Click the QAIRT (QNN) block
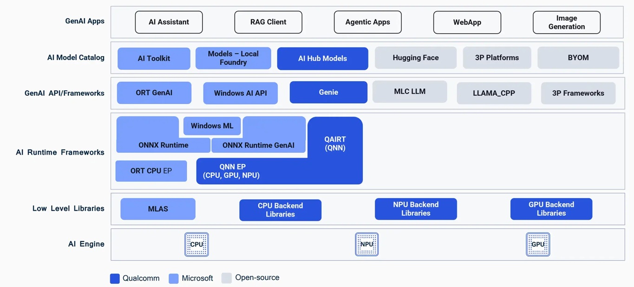634x287 pixels. [x=335, y=143]
